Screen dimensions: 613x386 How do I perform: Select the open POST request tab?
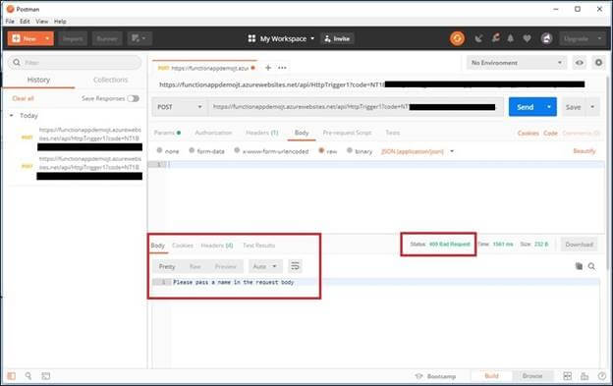tap(206, 68)
